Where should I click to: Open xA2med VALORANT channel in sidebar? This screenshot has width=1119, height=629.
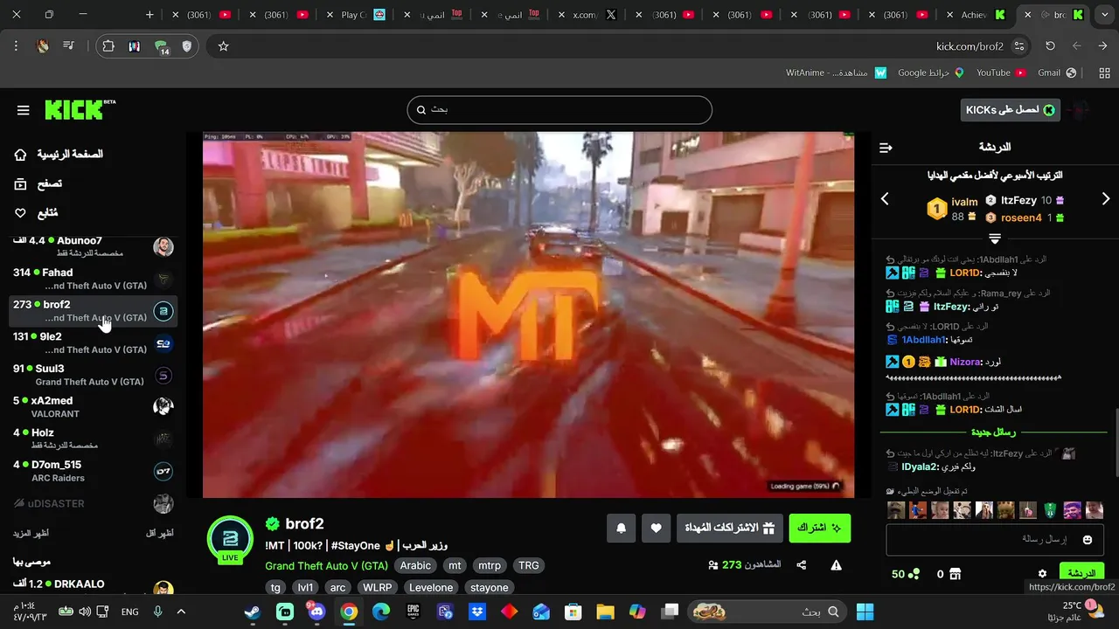(x=92, y=407)
